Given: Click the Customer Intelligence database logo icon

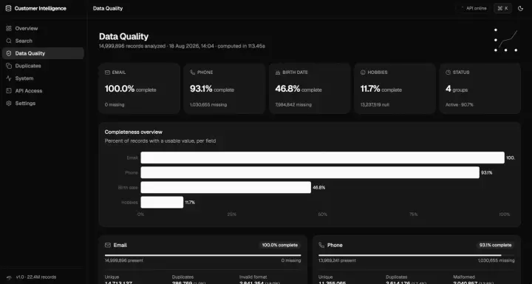Looking at the screenshot, I should [8, 8].
